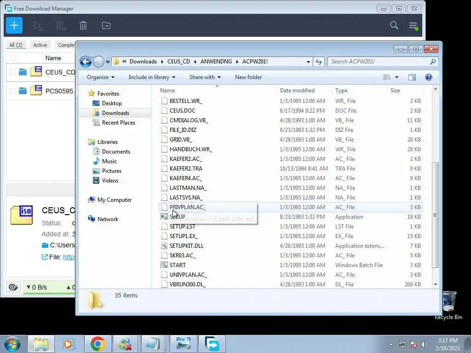Open Network in navigation pane
471x353 pixels.
tap(108, 219)
